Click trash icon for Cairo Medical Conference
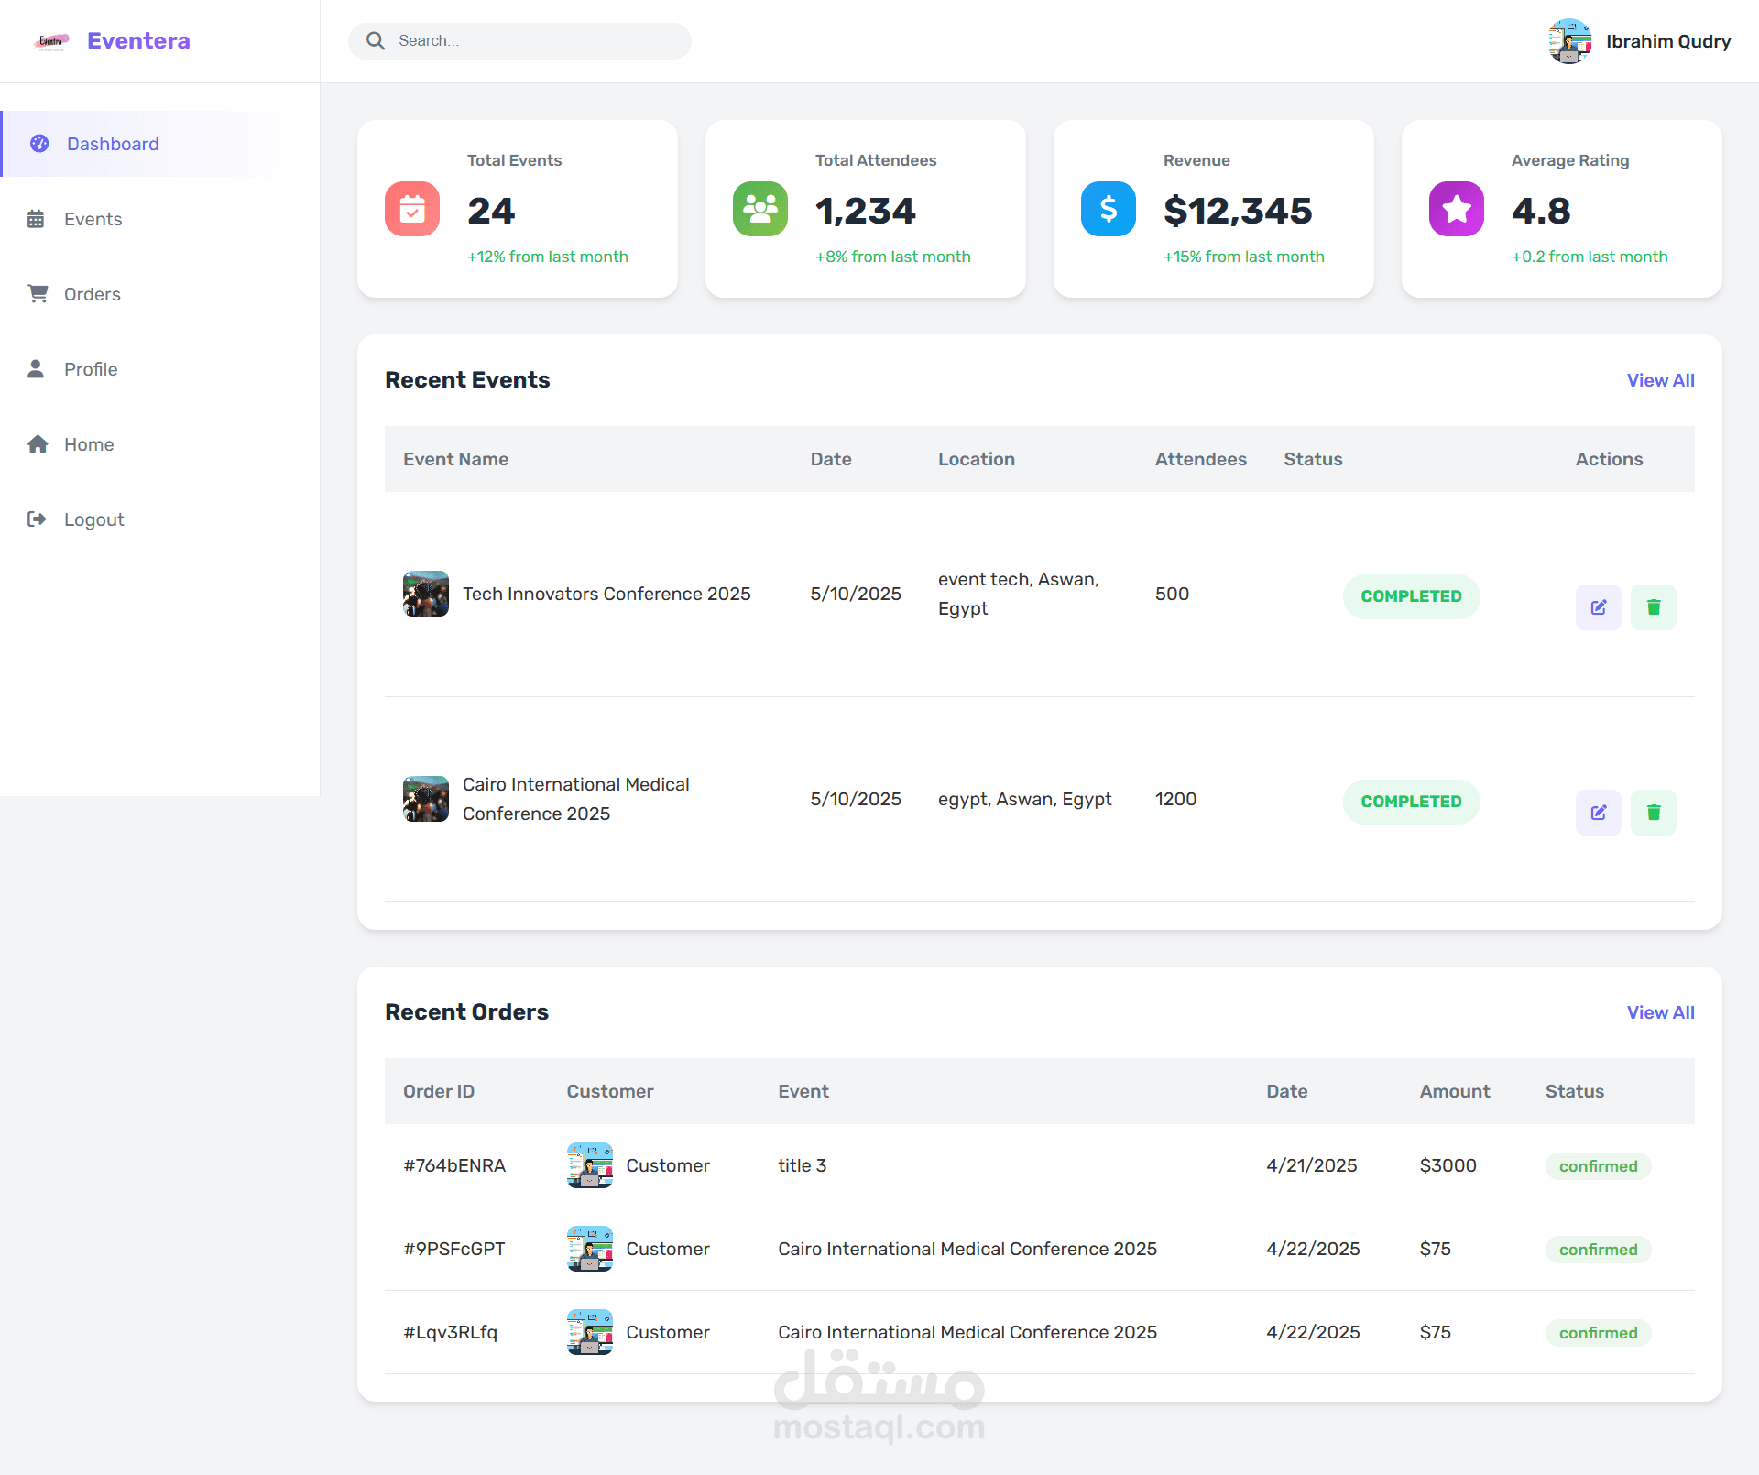This screenshot has height=1475, width=1759. [x=1653, y=813]
